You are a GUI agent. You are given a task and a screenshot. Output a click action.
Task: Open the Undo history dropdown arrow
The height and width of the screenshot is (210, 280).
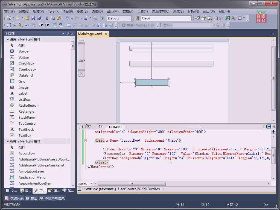tap(72, 18)
